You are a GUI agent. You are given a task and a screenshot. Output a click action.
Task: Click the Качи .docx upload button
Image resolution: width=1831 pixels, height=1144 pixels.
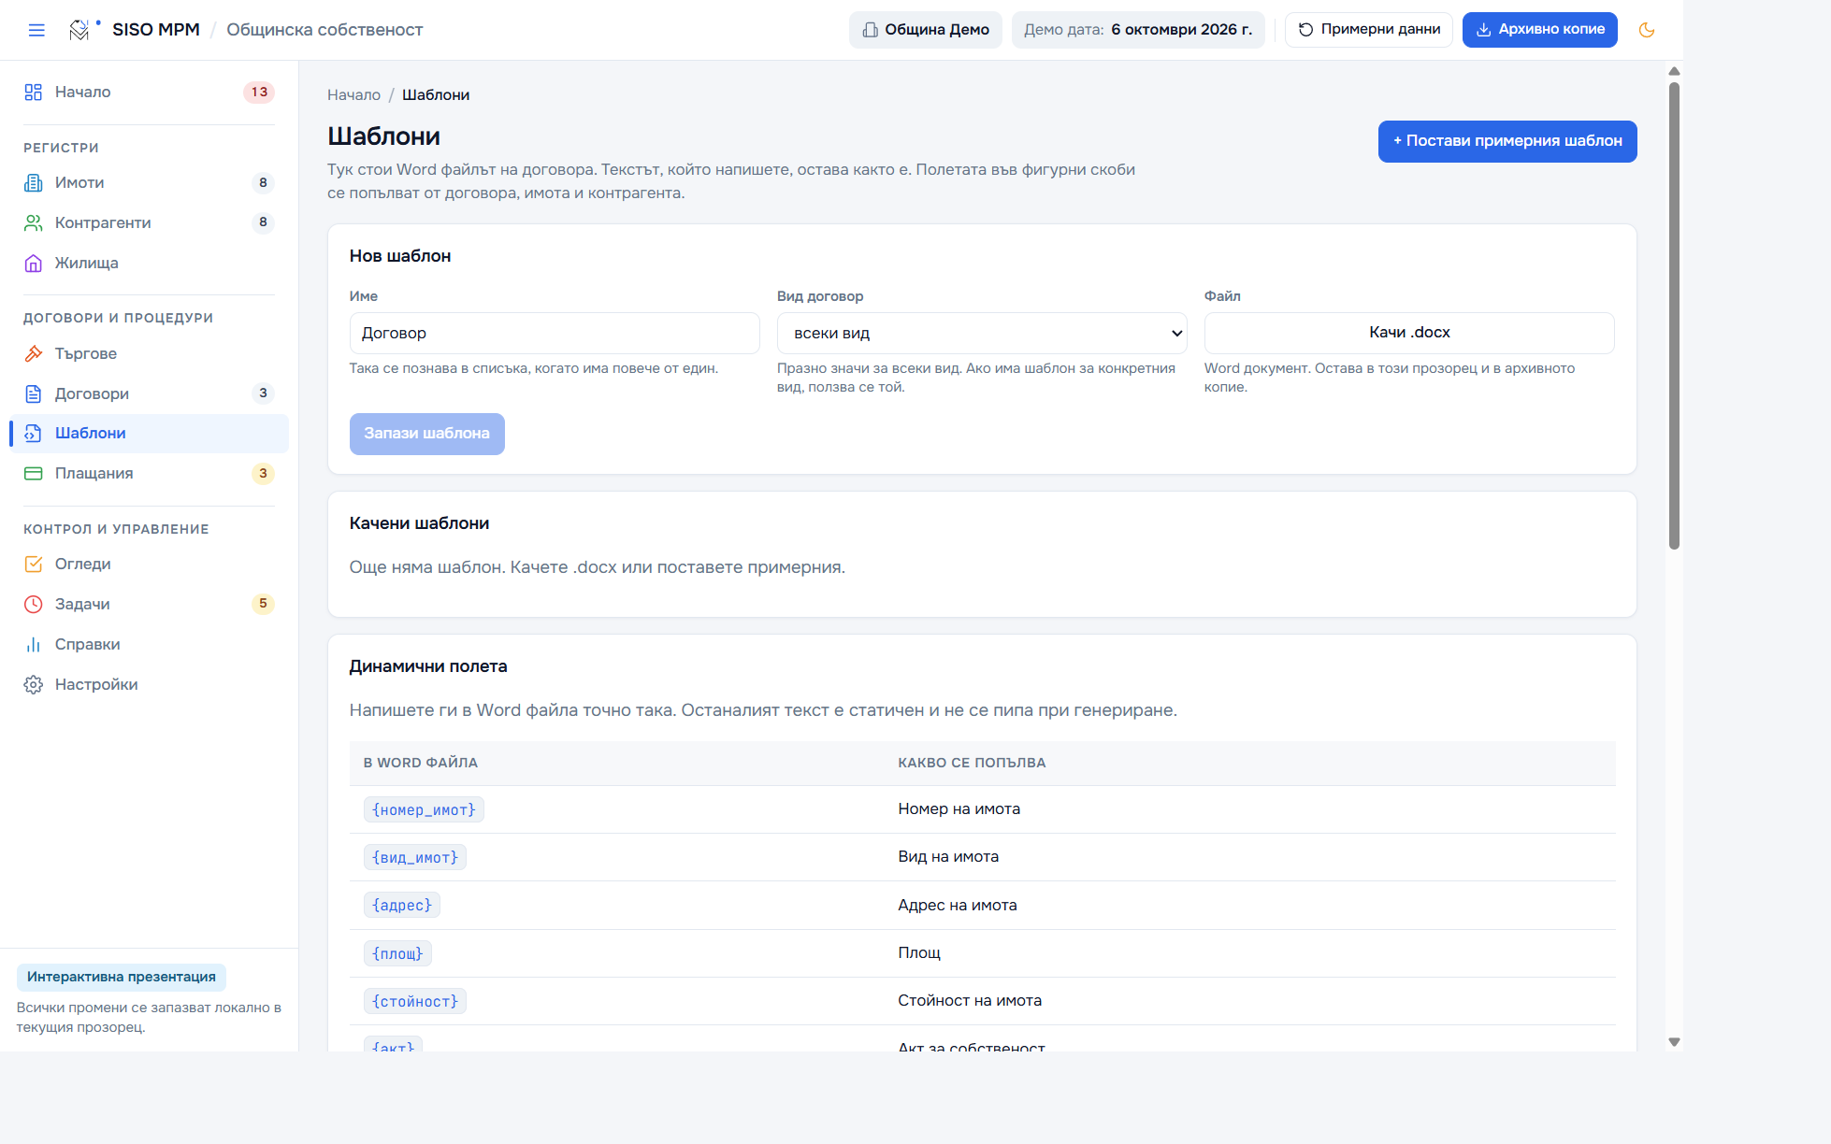point(1409,333)
